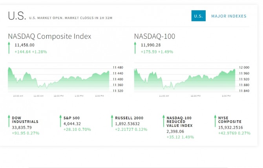Switch to the Major Indexes tab
The image size is (263, 168).
(229, 16)
